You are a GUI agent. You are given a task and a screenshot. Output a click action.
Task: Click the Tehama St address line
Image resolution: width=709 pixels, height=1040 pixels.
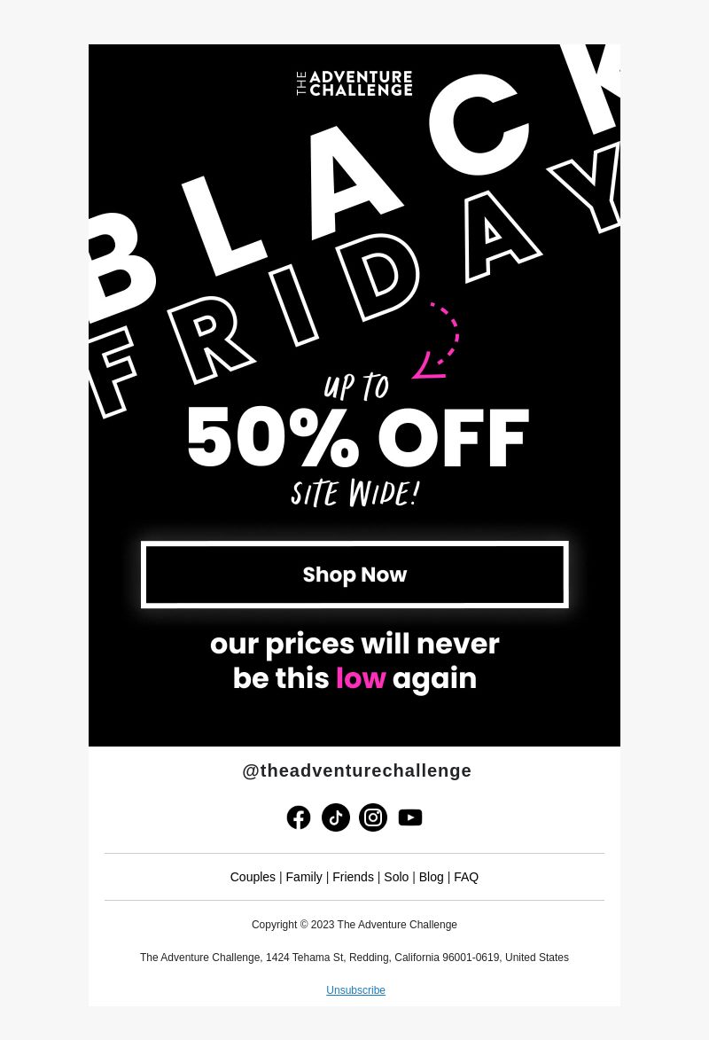pos(354,957)
